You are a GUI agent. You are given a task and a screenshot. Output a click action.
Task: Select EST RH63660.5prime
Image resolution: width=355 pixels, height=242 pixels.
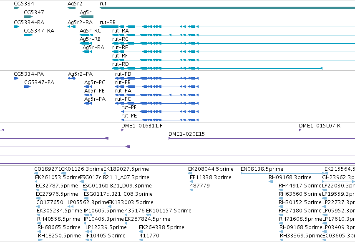coord(300,194)
